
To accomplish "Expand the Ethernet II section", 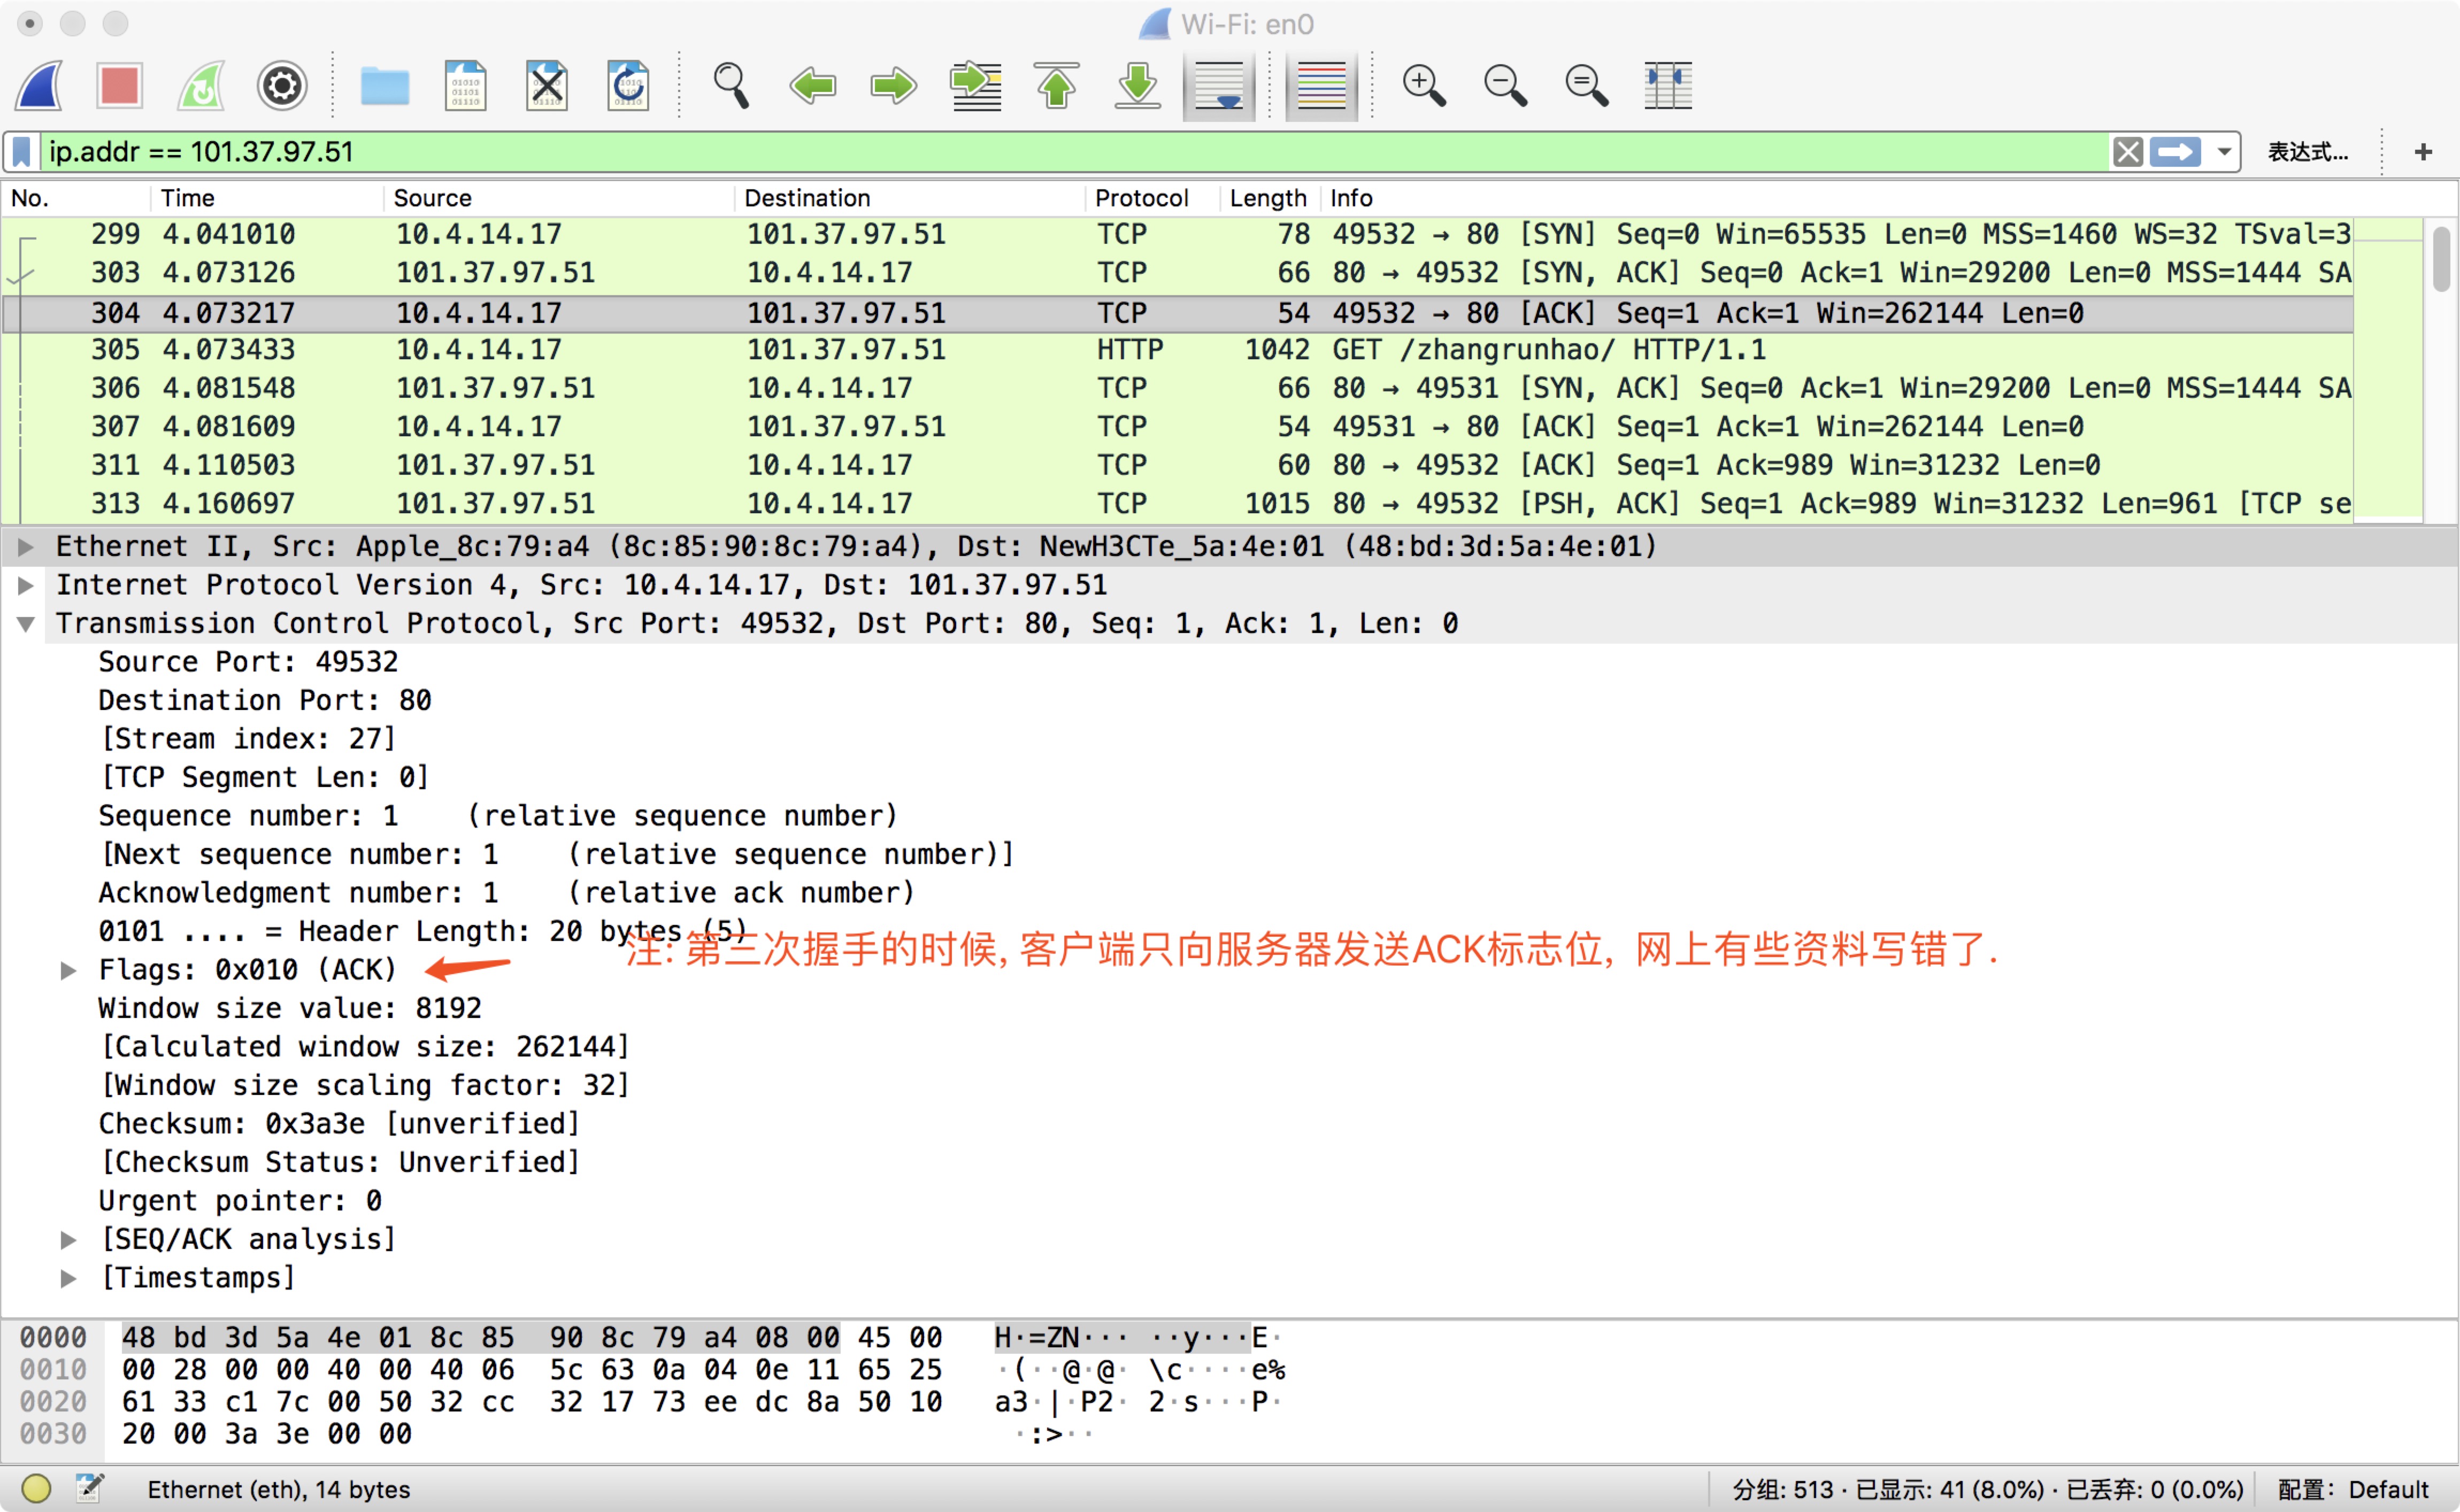I will click(x=26, y=547).
